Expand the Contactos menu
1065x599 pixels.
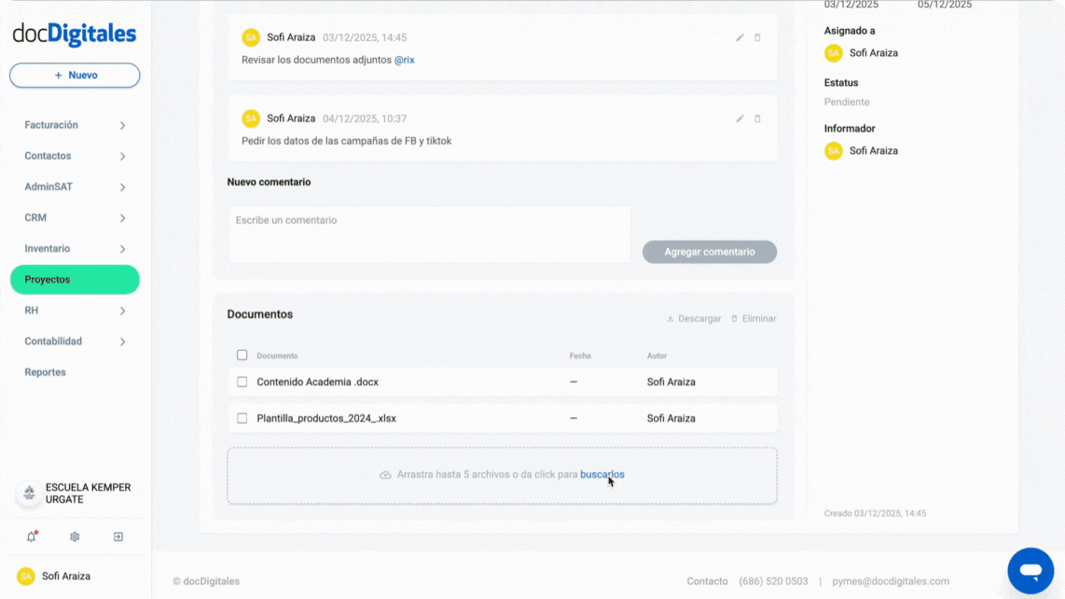[x=75, y=155]
